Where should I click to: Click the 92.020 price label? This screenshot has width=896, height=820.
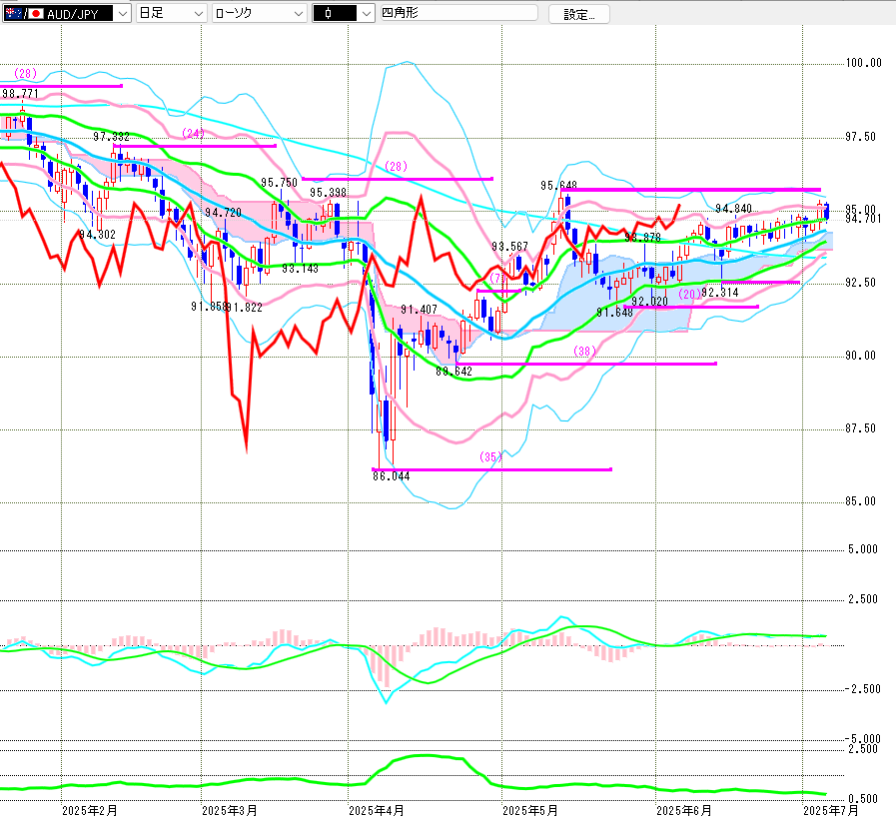point(649,302)
